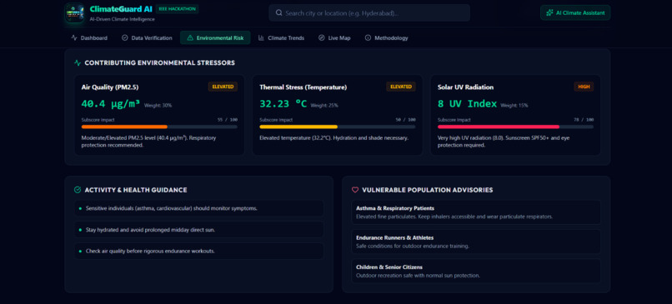672x304 pixels.
Task: View the Methodology tab
Action: click(387, 37)
